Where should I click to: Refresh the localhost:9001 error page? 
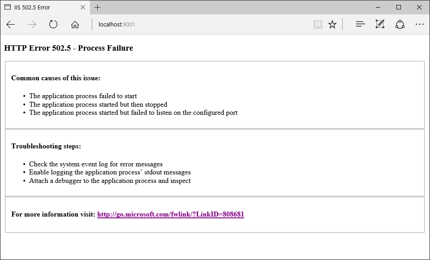pos(53,24)
